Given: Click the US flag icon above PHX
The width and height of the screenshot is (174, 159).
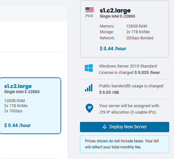Looking at the screenshot, I should point(90,10).
